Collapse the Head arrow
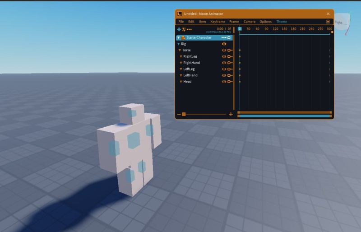Image resolution: width=361 pixels, height=232 pixels. [x=181, y=82]
